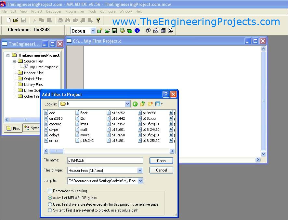The image size is (288, 220).
Task: Open the Programmer menu
Action: [x=75, y=11]
